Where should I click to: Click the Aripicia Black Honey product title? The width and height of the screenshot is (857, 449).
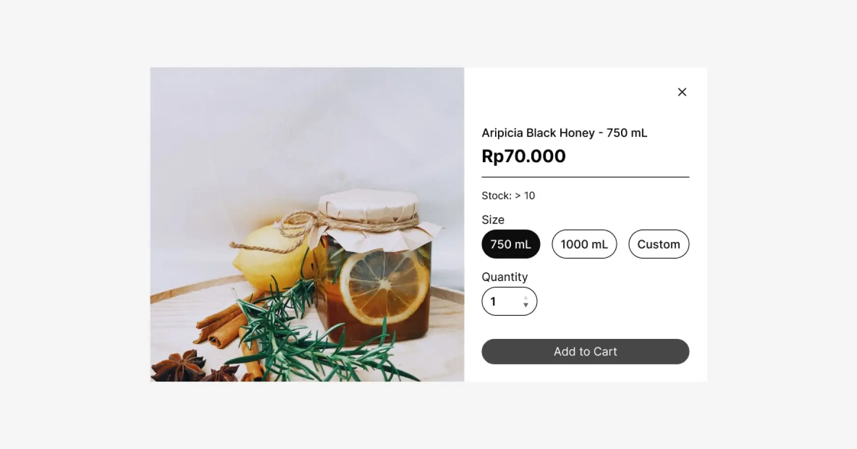[564, 133]
